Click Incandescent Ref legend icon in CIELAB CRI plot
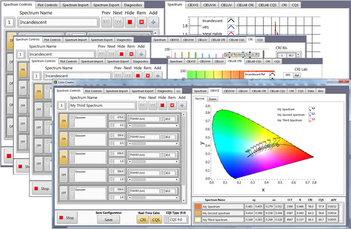Screen dimensions: 351x229 point(272,75)
